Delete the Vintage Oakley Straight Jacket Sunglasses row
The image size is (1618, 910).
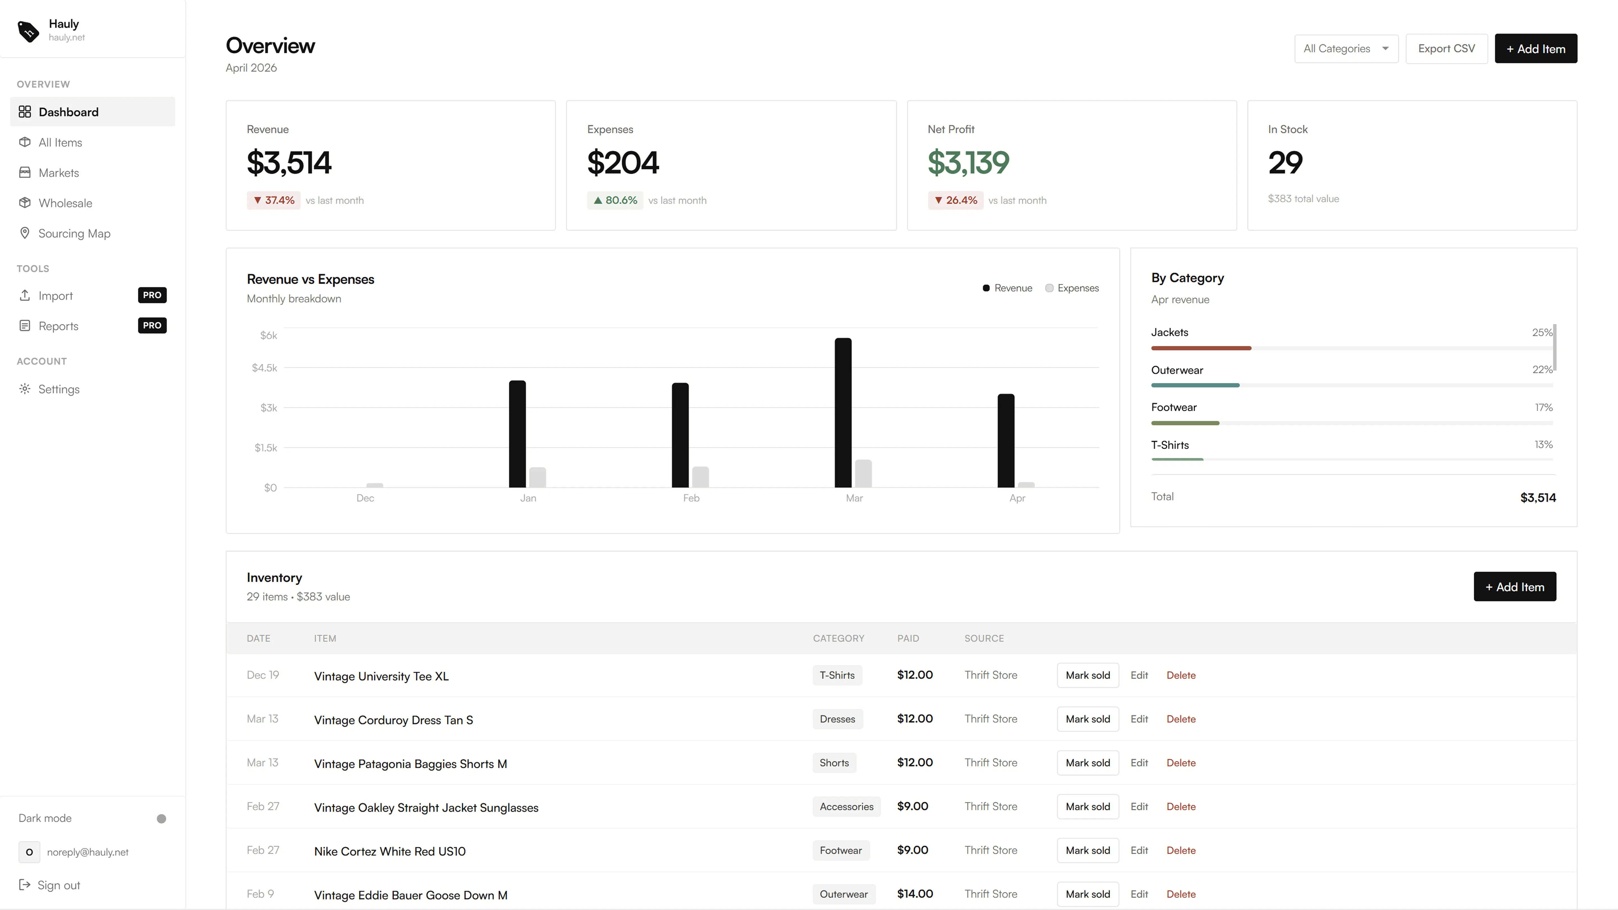(x=1181, y=806)
